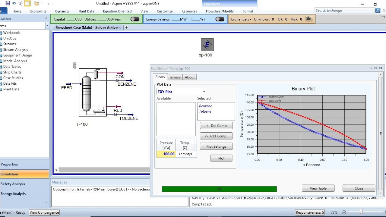Viewport: 386px width, 217px height.
Task: Click the Plot button
Action: (221, 158)
